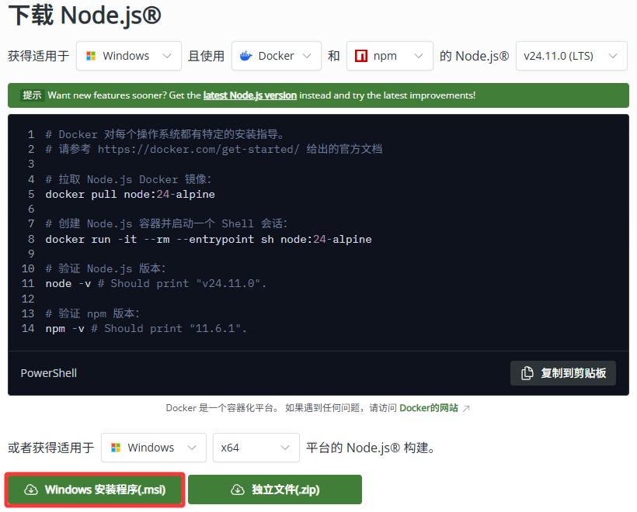The image size is (637, 512).
Task: Expand the x64 architecture dropdown
Action: point(256,448)
